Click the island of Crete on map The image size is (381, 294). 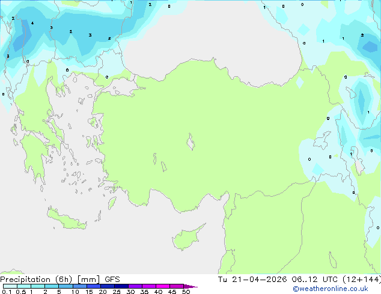[x=66, y=219]
